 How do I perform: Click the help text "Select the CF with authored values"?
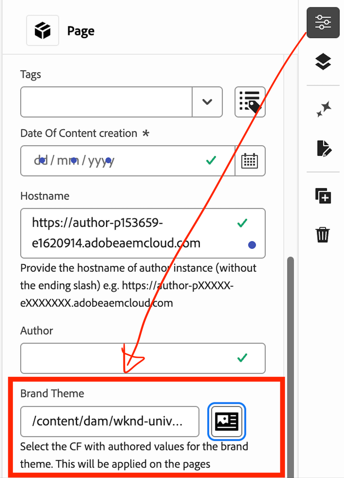pyautogui.click(x=134, y=455)
